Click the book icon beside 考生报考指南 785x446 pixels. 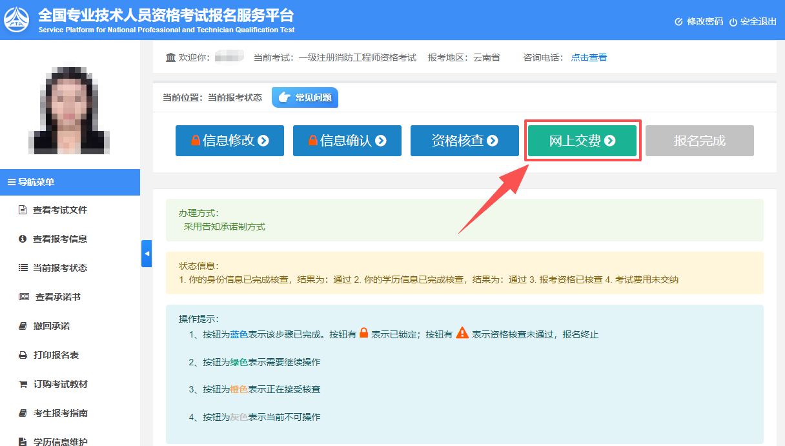(23, 413)
